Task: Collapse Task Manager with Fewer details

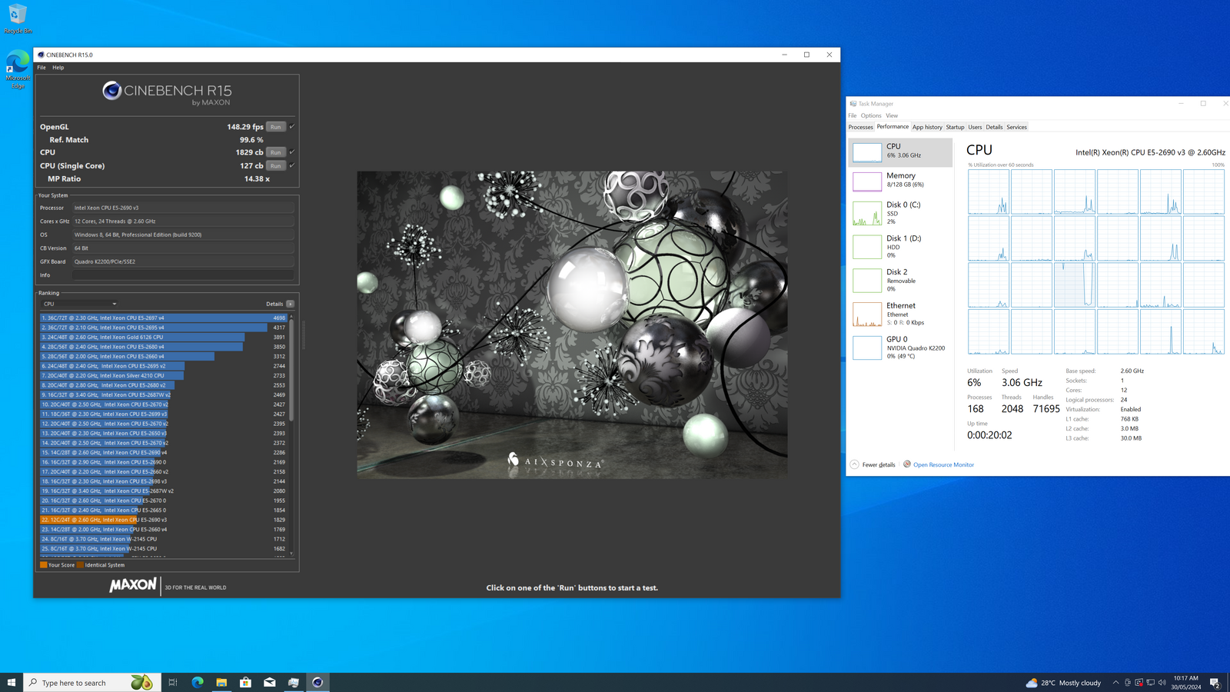Action: 873,464
